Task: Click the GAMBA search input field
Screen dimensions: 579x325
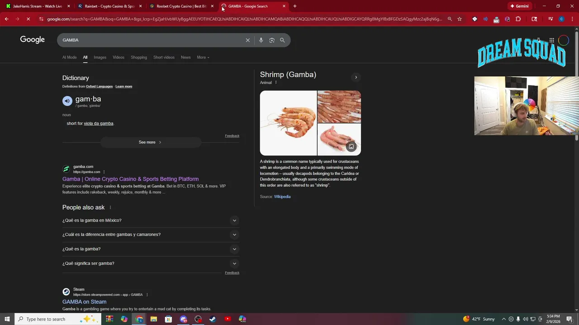Action: [x=152, y=40]
